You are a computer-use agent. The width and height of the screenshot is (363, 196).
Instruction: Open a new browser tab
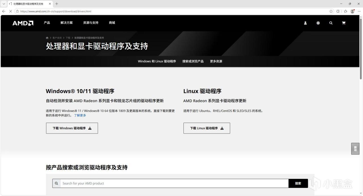[57, 4]
